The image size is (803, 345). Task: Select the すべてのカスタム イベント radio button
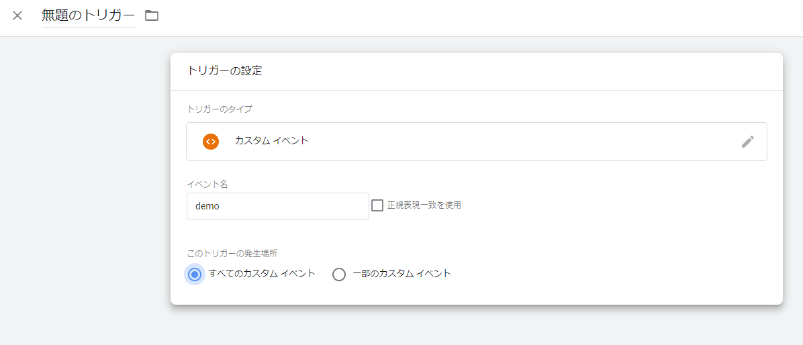point(194,274)
